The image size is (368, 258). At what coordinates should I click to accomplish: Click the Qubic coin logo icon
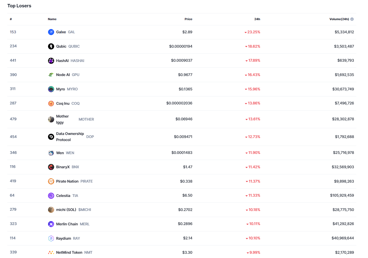pos(51,46)
